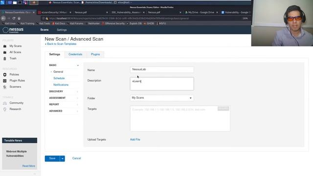Open the Kali Tools bookmark
The height and width of the screenshot is (176, 313).
(43, 23)
